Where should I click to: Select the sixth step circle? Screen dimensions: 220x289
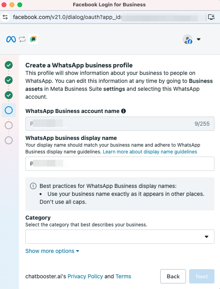(9, 140)
